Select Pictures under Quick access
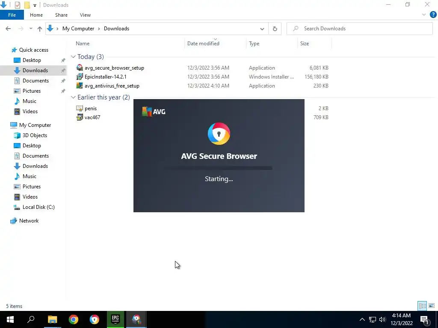 [31, 91]
